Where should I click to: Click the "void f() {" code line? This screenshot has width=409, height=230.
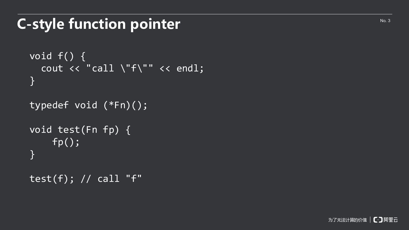click(x=57, y=56)
